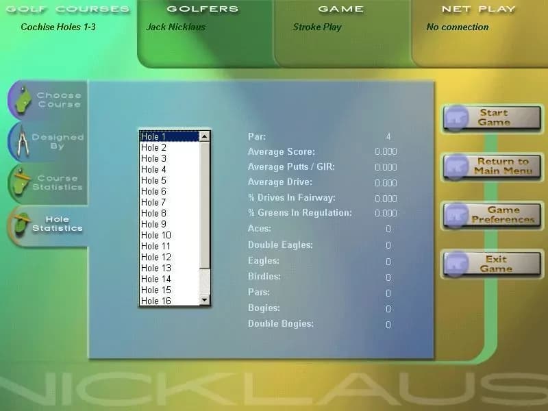Select the Choose Course map icon
Screen dimensions: 548x411
tap(23, 100)
